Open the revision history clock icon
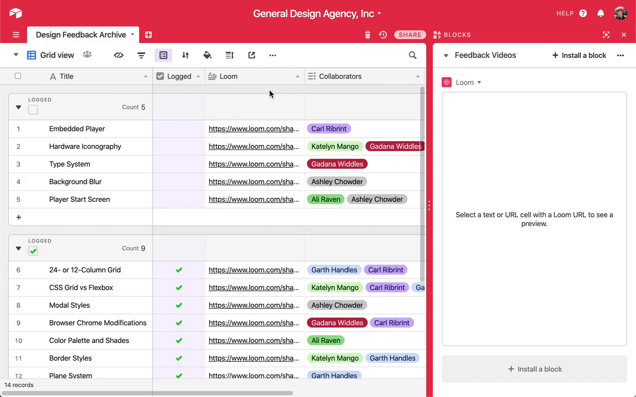Image resolution: width=636 pixels, height=397 pixels. pos(383,35)
